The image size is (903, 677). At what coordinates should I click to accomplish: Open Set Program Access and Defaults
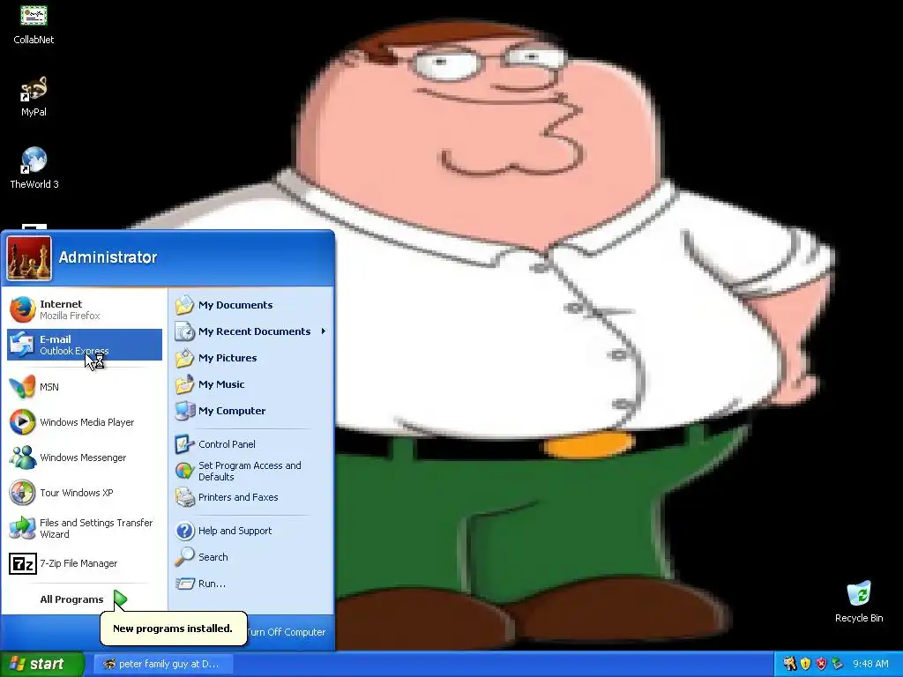250,471
